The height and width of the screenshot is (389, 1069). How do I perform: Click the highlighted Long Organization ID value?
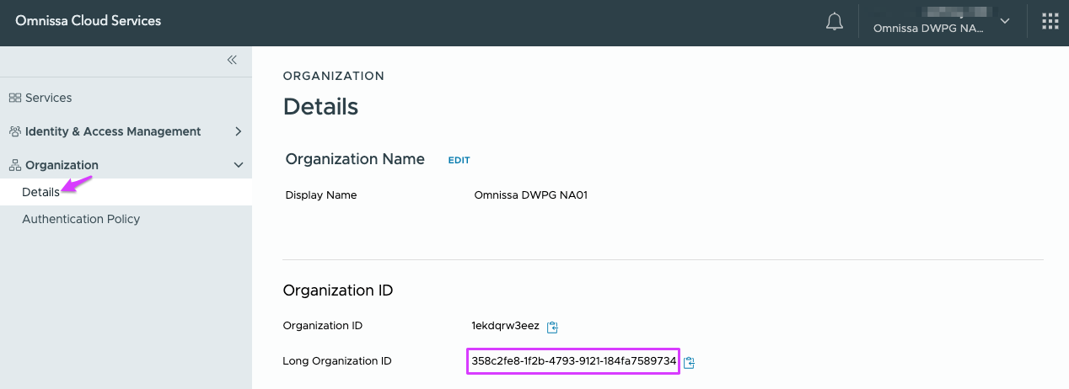(573, 361)
